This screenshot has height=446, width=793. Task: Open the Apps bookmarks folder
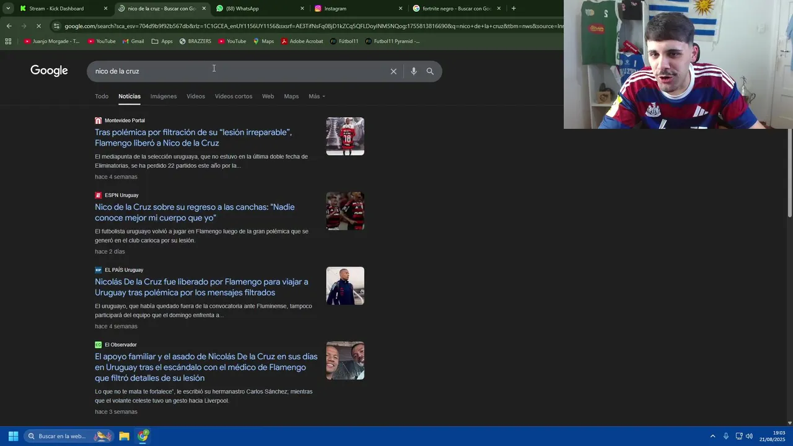tap(162, 42)
